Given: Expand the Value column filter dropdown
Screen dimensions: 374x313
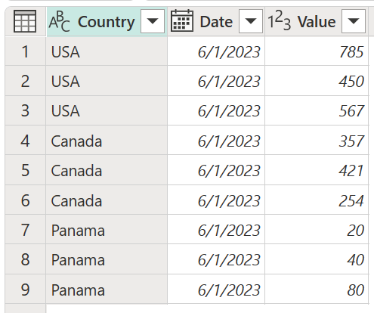Looking at the screenshot, I should click(354, 21).
